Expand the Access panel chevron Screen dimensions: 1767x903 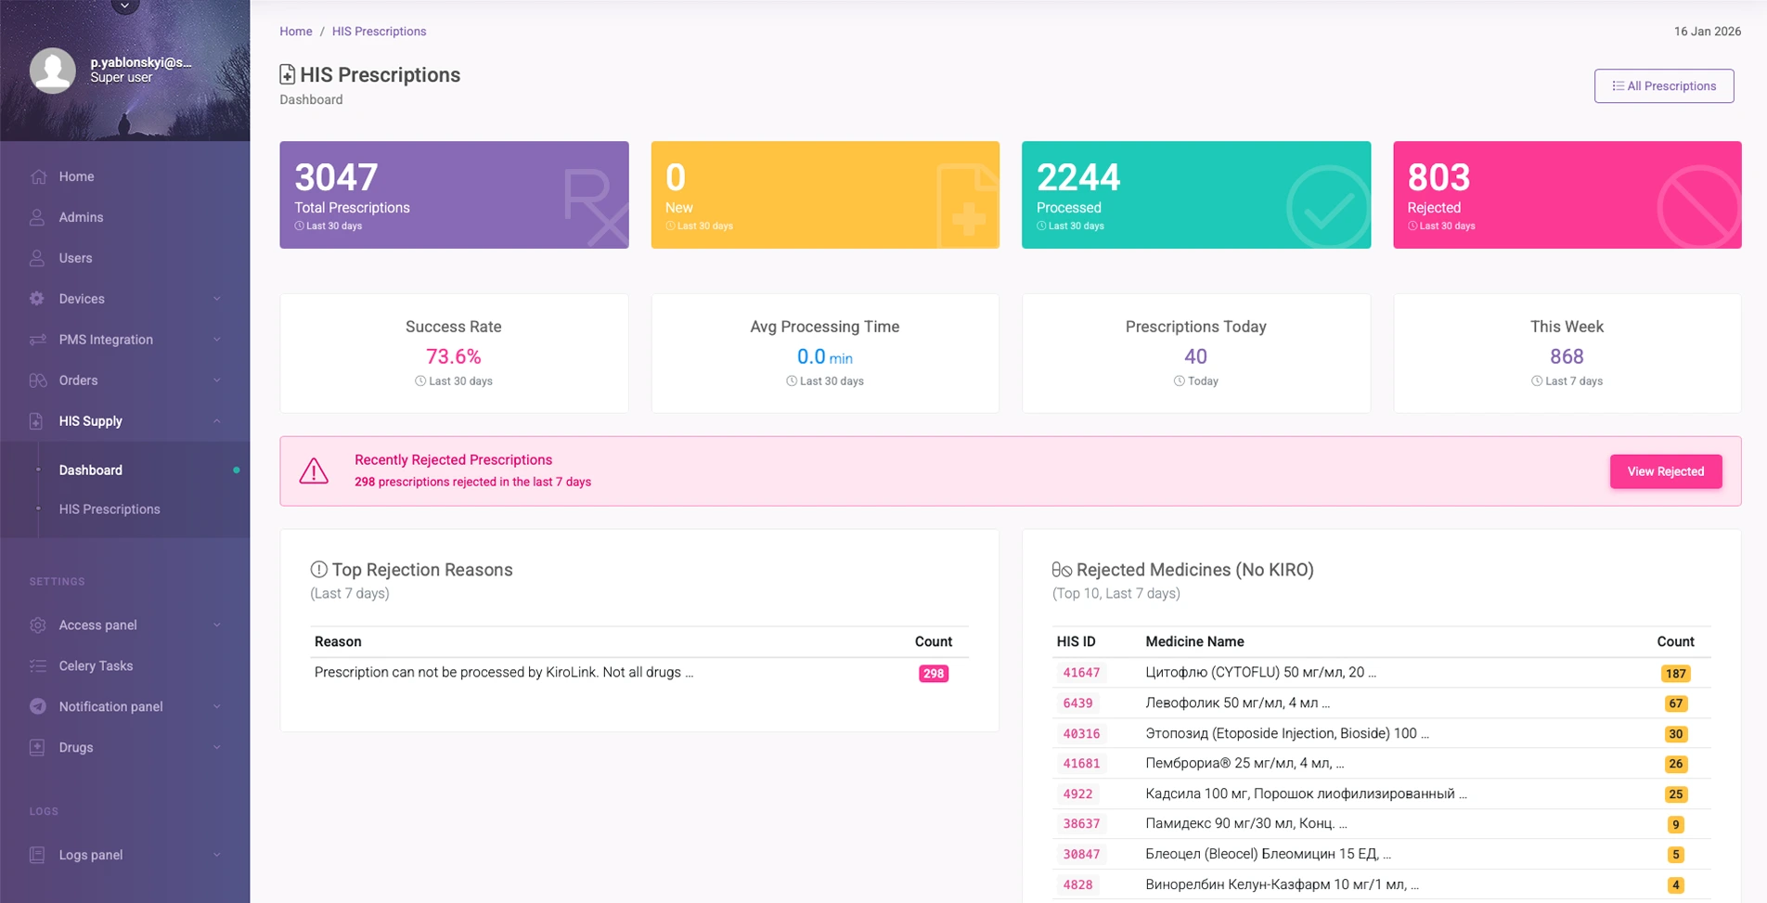click(217, 626)
